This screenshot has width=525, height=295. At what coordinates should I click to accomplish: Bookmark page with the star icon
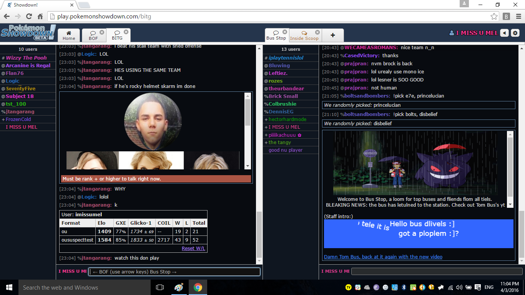point(494,17)
